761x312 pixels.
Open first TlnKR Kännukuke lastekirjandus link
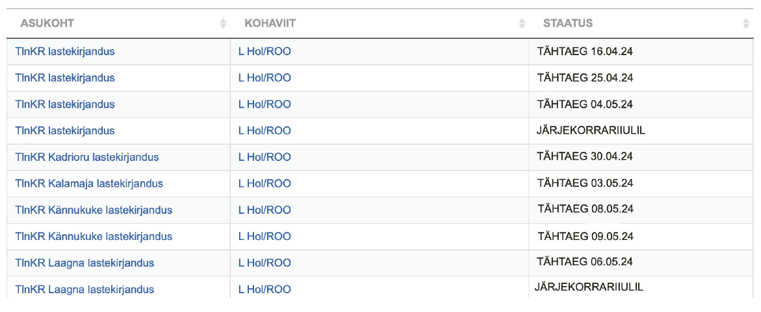point(94,210)
